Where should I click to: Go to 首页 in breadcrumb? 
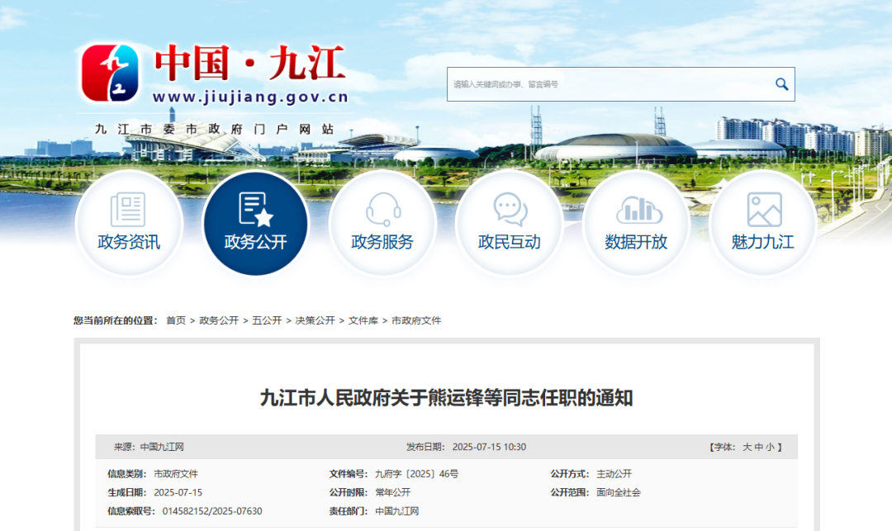tap(176, 320)
